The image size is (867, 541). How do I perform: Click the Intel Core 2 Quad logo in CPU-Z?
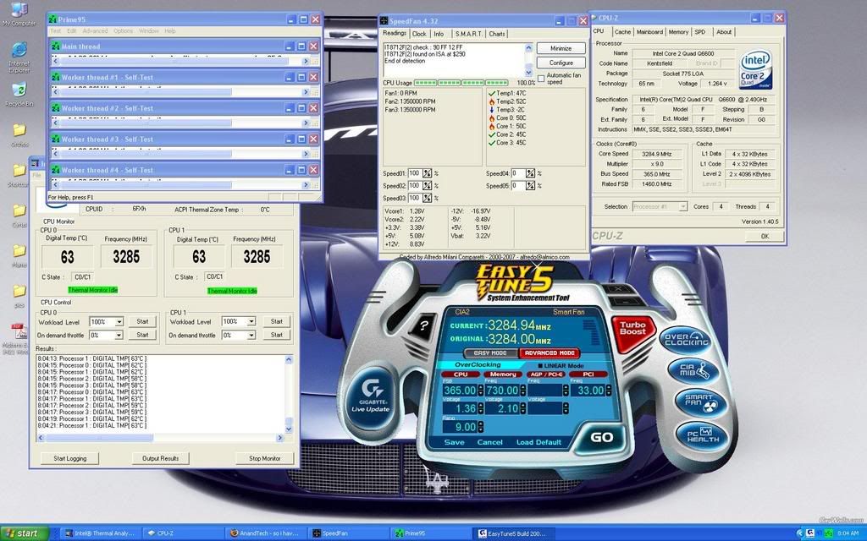756,70
